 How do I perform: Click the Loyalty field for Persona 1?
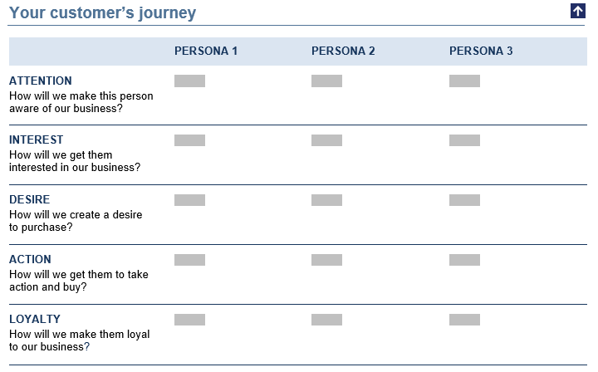[189, 320]
